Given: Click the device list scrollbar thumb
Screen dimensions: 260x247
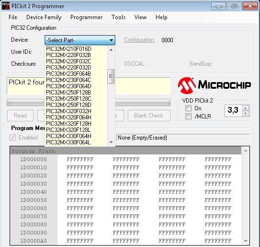Looking at the screenshot, I should point(111,76).
